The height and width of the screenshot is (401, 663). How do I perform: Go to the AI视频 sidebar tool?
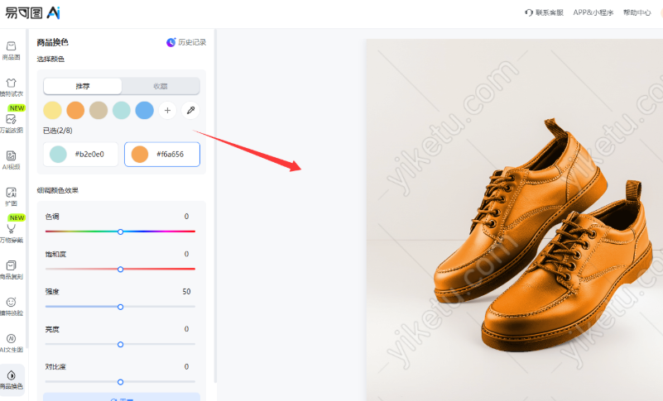coord(12,159)
